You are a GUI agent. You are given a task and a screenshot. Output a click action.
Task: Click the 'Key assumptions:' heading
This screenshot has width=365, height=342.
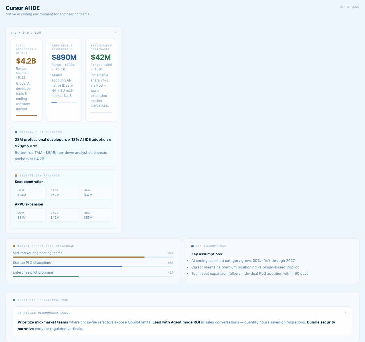tap(207, 254)
